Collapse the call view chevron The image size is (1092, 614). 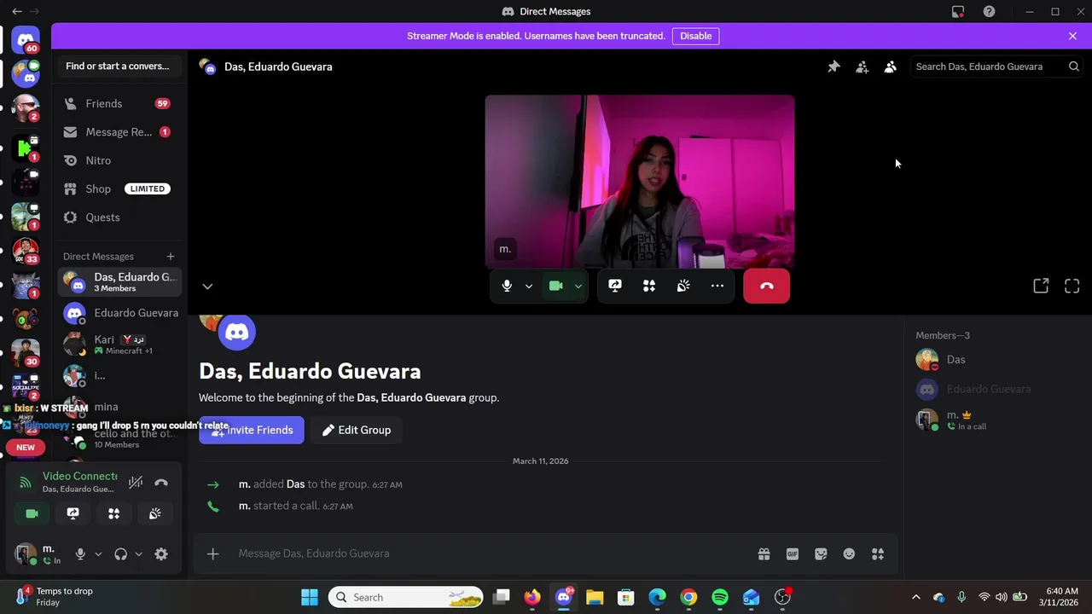[207, 287]
